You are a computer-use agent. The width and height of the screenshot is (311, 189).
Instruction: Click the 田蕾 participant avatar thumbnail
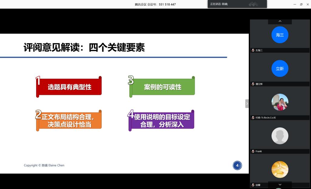(280, 169)
